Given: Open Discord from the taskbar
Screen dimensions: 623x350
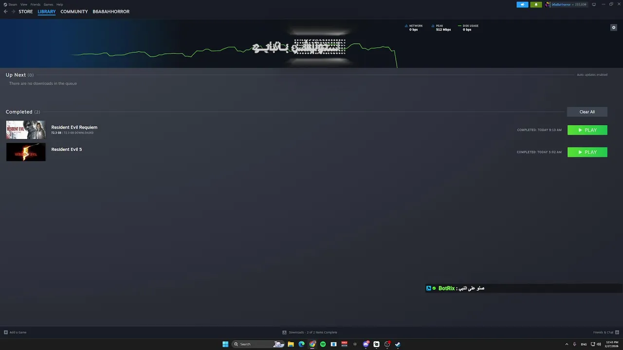Looking at the screenshot, I should (366, 344).
